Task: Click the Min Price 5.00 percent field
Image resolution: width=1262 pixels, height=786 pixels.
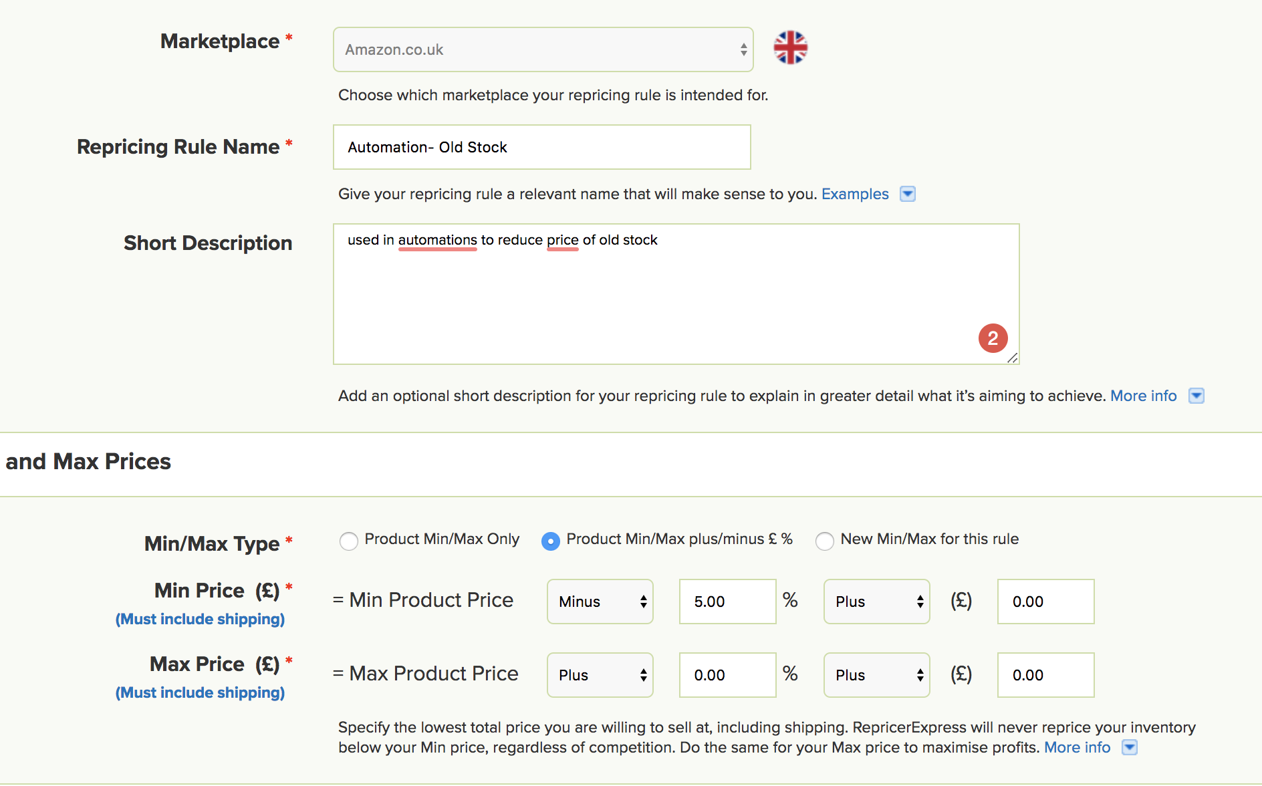Action: [727, 602]
